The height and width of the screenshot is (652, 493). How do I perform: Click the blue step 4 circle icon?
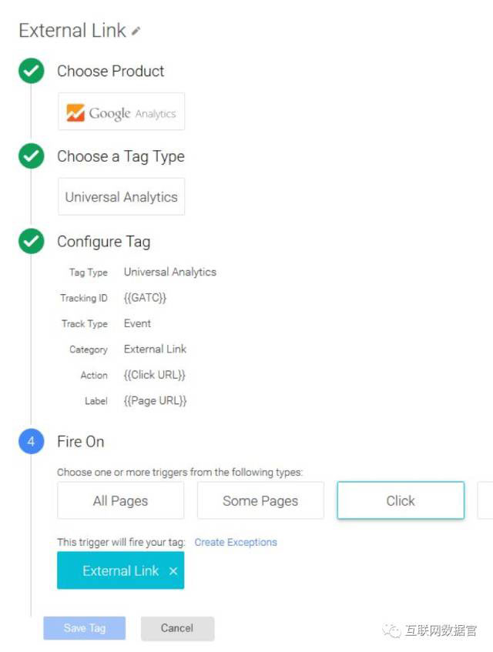[32, 442]
